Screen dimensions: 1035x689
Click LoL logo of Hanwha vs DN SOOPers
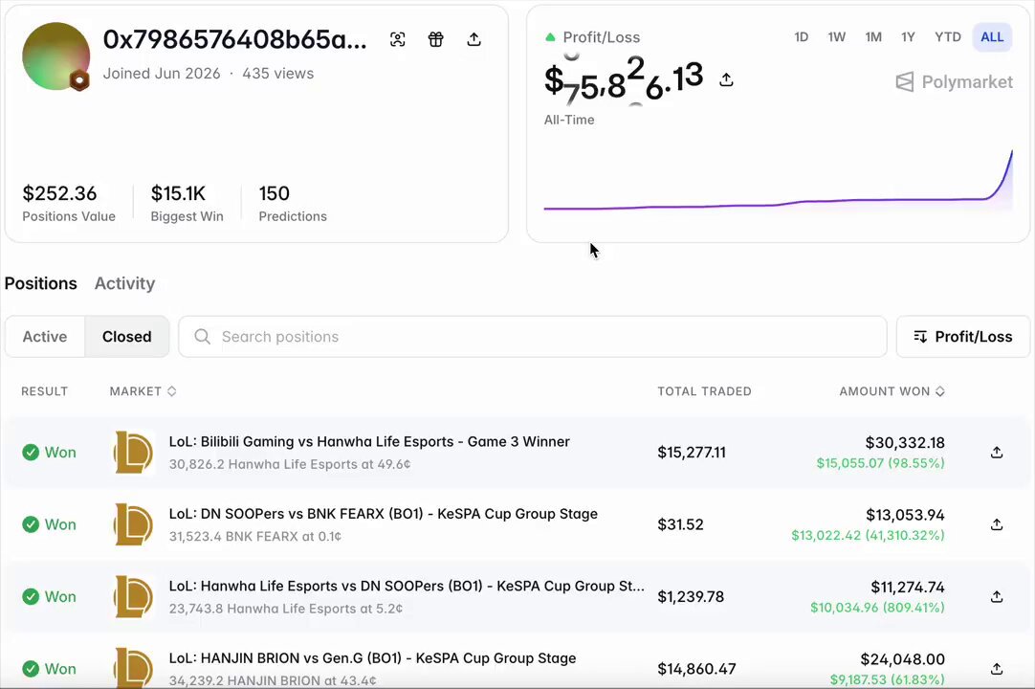click(134, 596)
